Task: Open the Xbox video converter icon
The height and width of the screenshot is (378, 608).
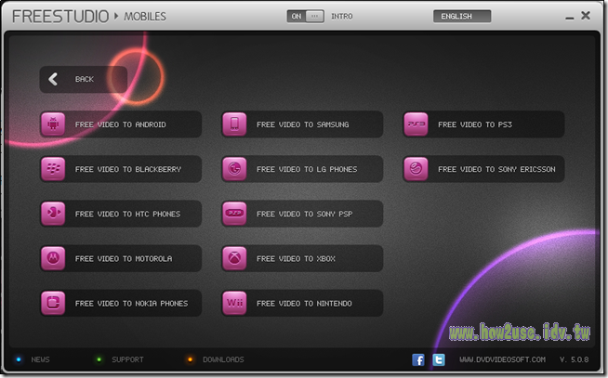Action: click(x=234, y=258)
